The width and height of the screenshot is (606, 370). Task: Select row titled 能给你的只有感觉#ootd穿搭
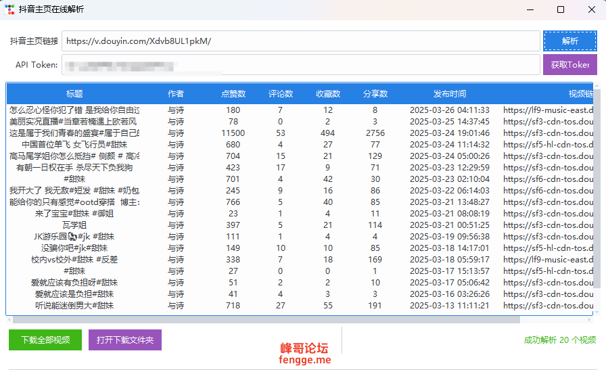click(300, 202)
